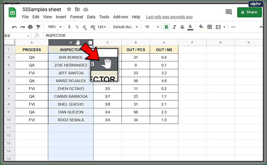Click the Redo arrow icon
This screenshot has height=165, width=267.
coord(22,27)
